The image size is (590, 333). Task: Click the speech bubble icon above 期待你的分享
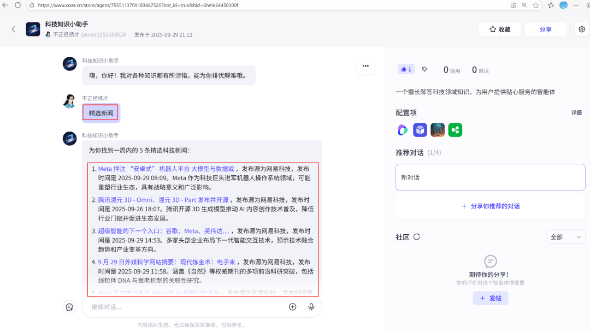[x=490, y=261]
